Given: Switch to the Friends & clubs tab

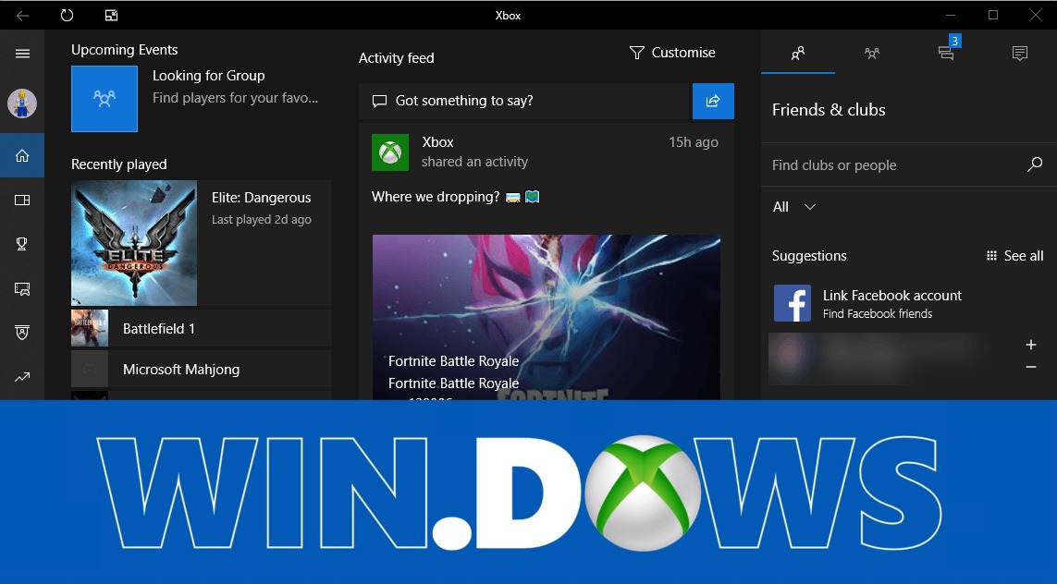Looking at the screenshot, I should 798,54.
